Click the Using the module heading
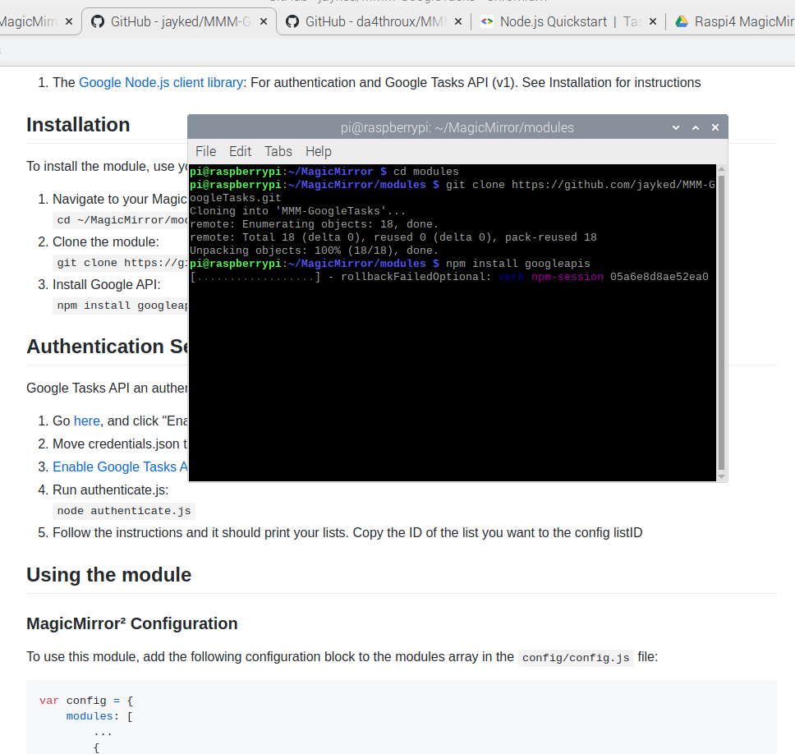 (x=109, y=575)
